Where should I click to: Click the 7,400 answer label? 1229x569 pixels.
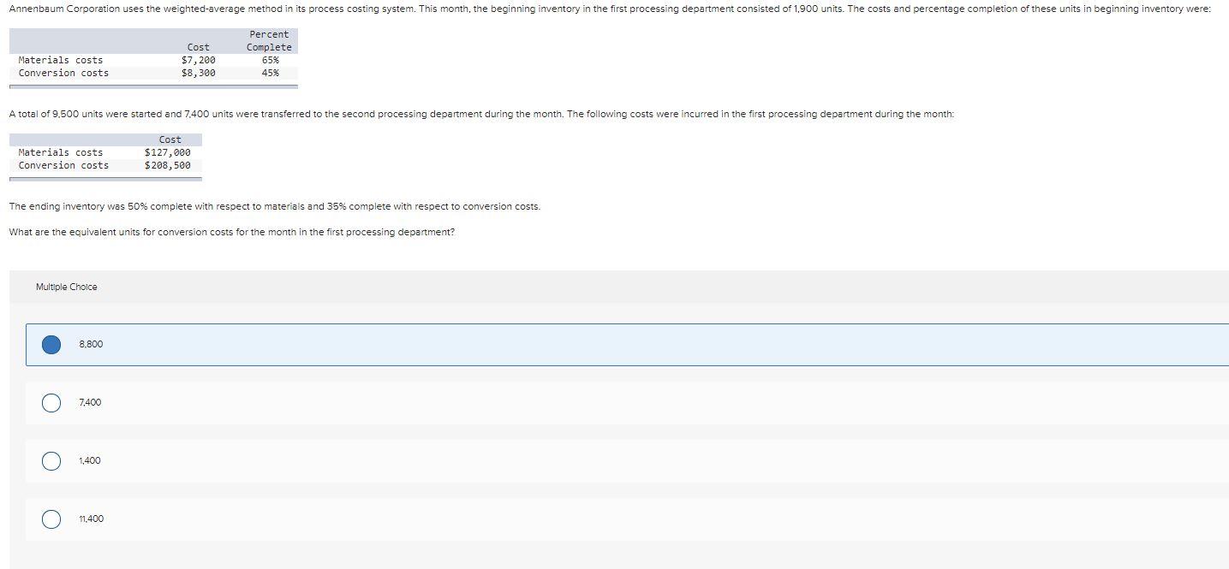[90, 402]
